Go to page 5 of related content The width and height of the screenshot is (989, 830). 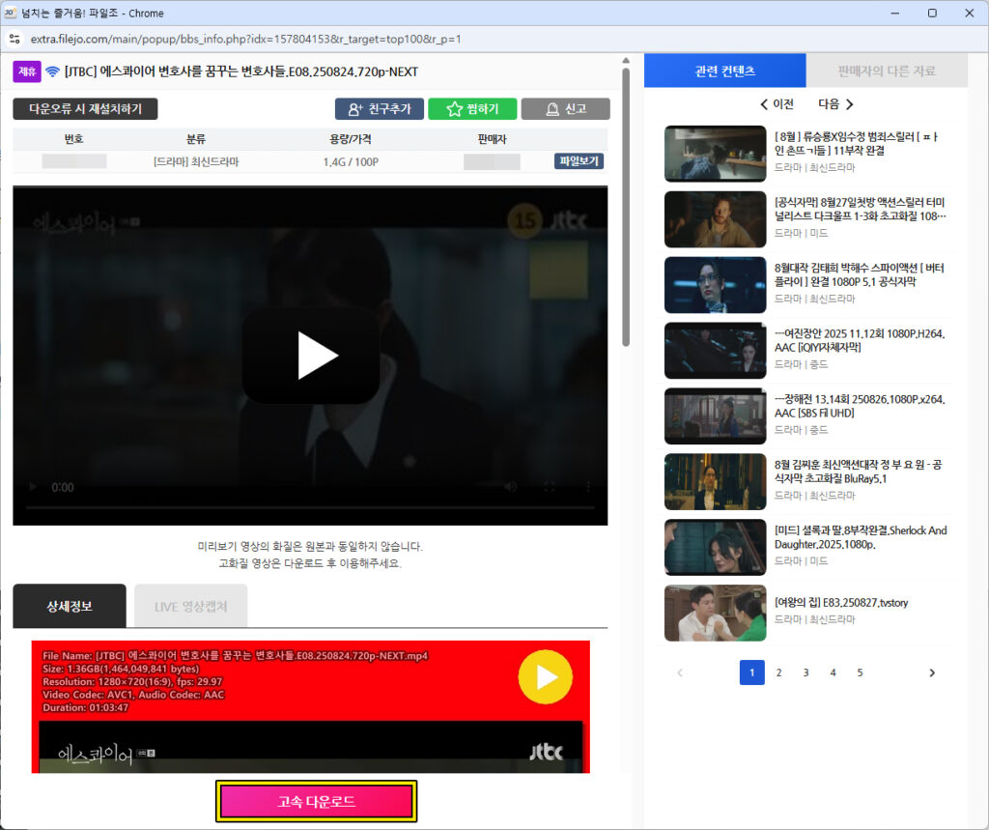click(x=860, y=673)
